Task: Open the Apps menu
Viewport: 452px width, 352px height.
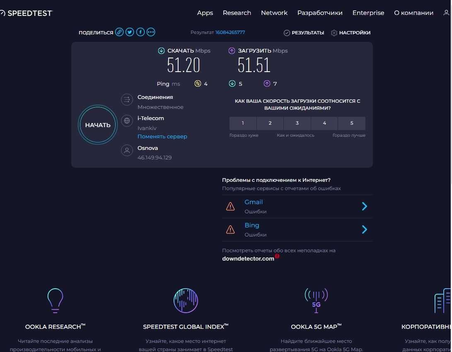Action: click(x=205, y=13)
